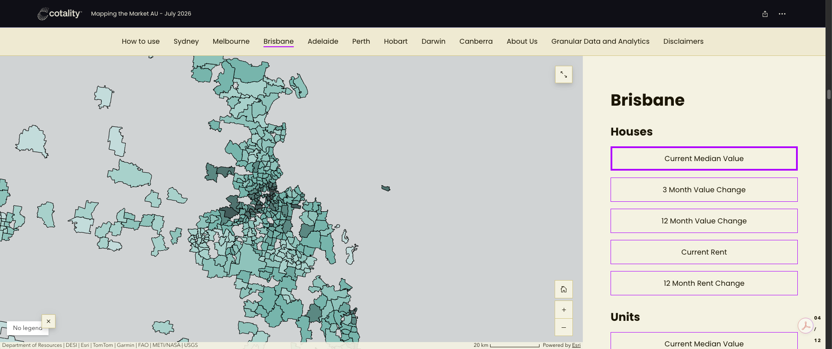
Task: Open the Esri attribution link
Action: pos(576,345)
